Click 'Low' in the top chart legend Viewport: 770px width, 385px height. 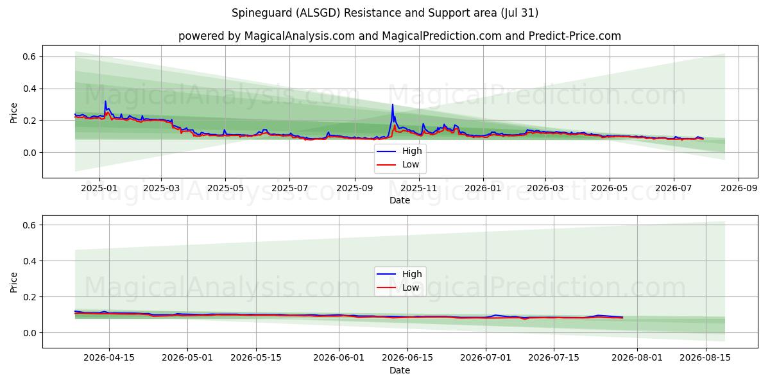coord(411,164)
